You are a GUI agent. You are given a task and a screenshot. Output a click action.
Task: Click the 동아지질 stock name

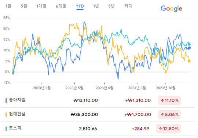pyautogui.click(x=17, y=100)
